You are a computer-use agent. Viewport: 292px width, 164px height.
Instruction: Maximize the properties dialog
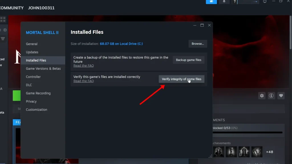coord(202,25)
